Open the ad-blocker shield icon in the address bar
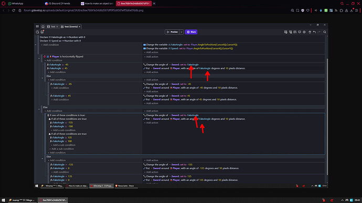 coord(303,10)
